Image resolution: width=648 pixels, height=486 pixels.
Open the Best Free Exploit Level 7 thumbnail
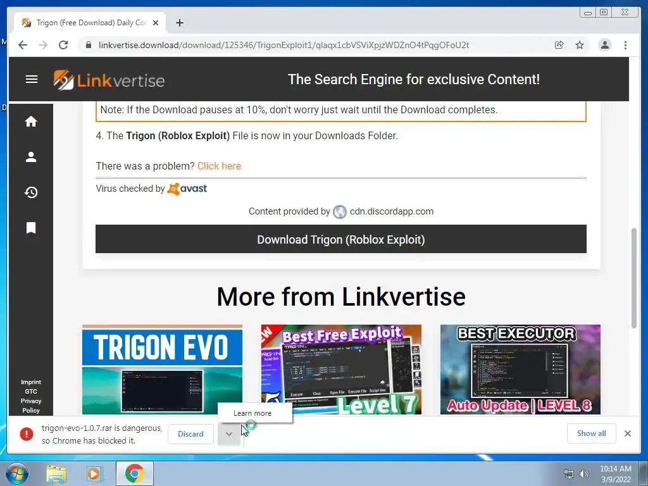pos(341,370)
